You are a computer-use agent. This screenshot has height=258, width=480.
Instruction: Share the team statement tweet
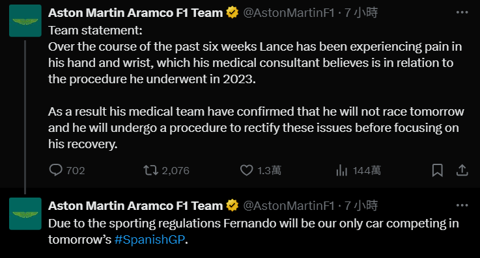(x=462, y=170)
